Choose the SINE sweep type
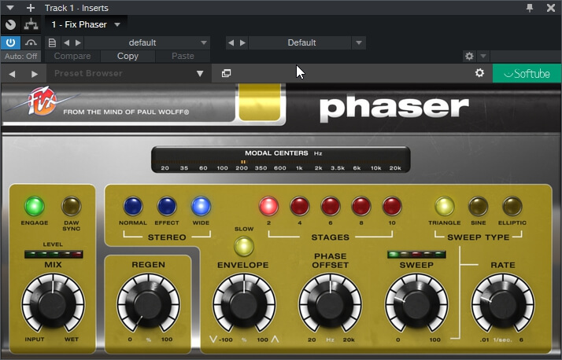The width and height of the screenshot is (562, 360). 478,207
